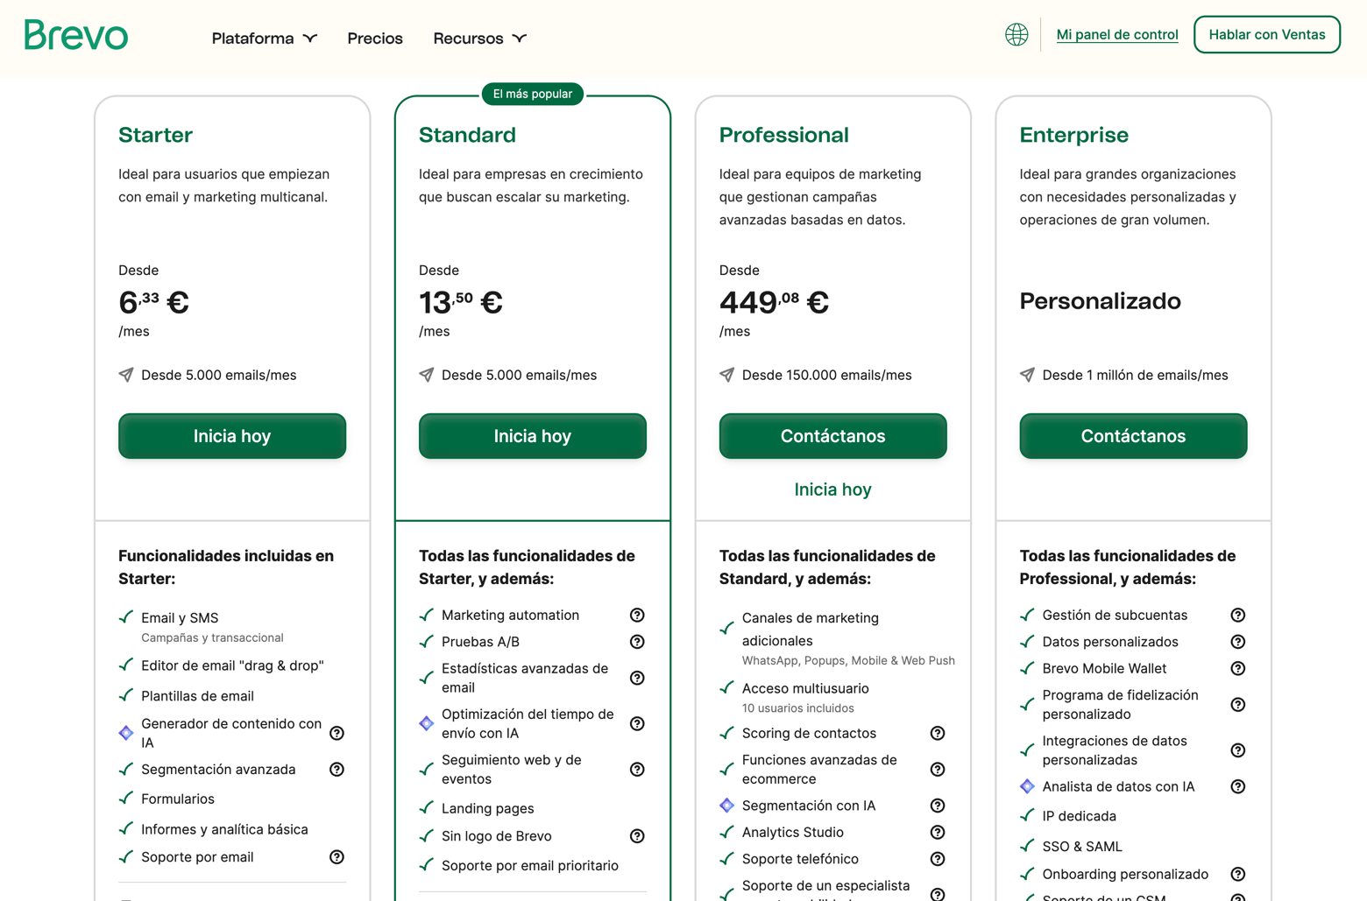
Task: Click the El más popular badge on Standard
Action: 532,94
